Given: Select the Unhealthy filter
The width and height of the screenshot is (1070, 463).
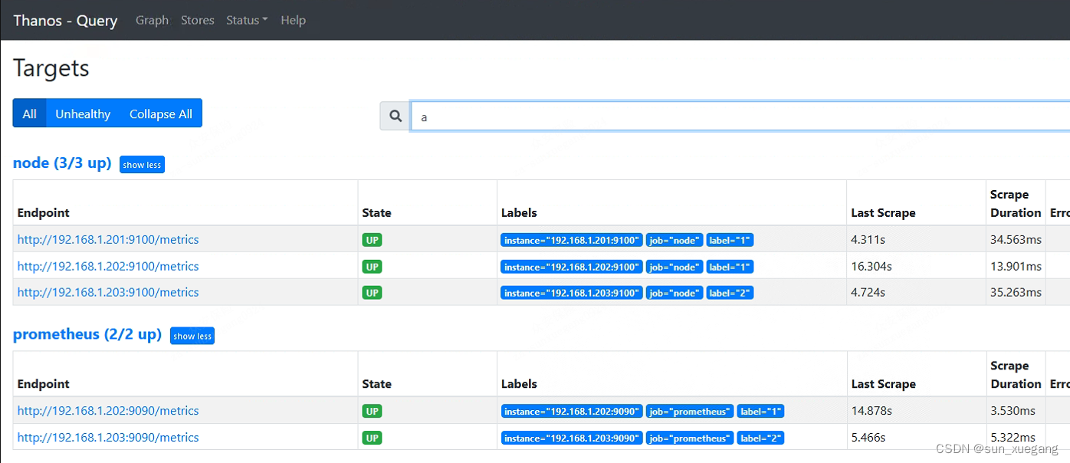Looking at the screenshot, I should [x=83, y=113].
